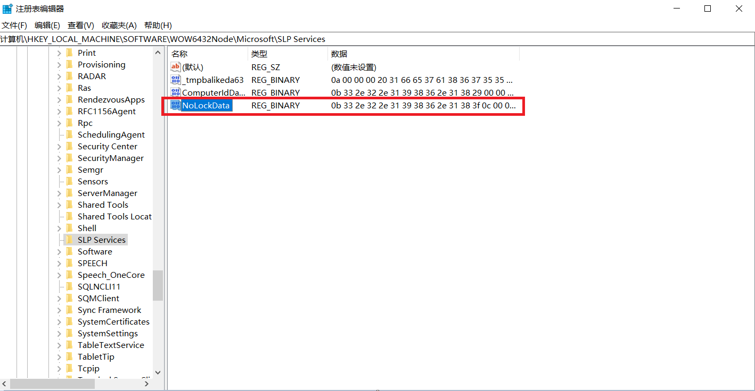The width and height of the screenshot is (755, 391).
Task: Select the Shared Tools Locat tree key
Action: coord(114,217)
